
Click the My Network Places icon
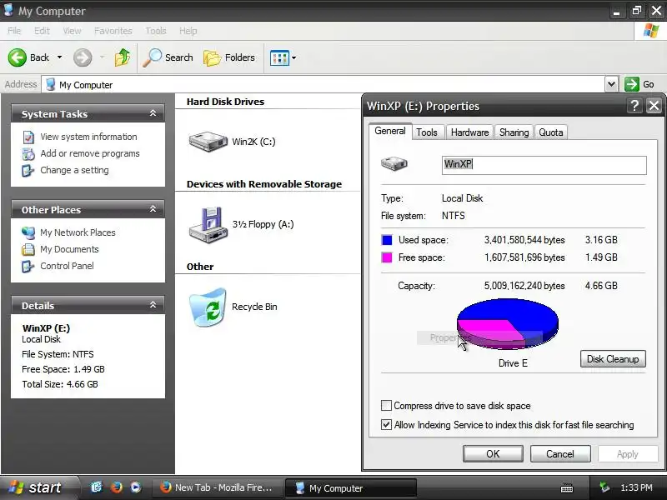click(x=28, y=232)
